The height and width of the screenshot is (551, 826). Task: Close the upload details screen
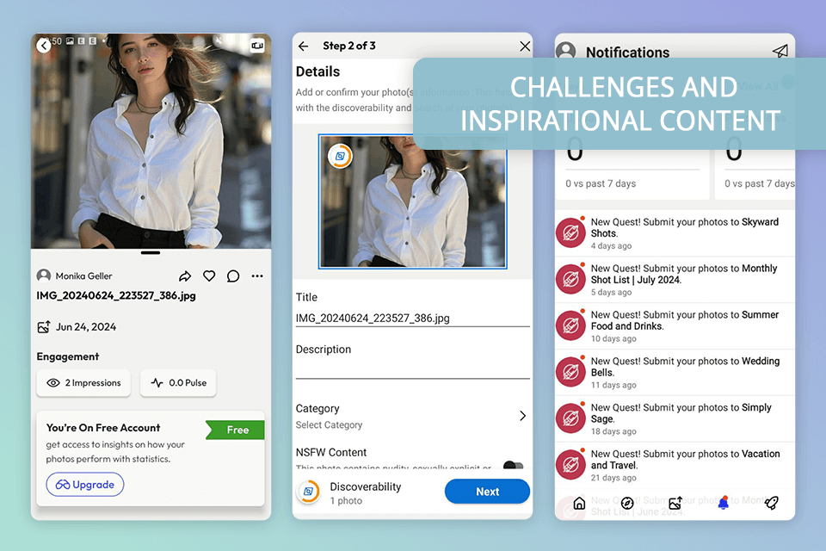(x=525, y=46)
